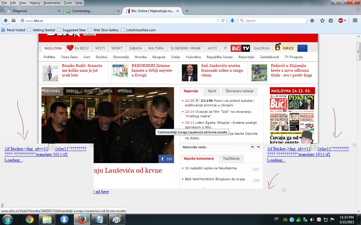Open the Firefox hamburger menu
The image size is (361, 225).
[355, 21]
